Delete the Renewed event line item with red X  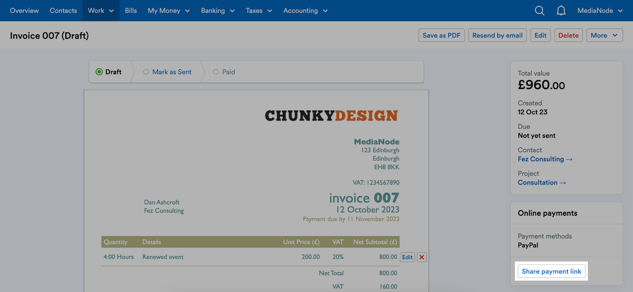pos(422,257)
